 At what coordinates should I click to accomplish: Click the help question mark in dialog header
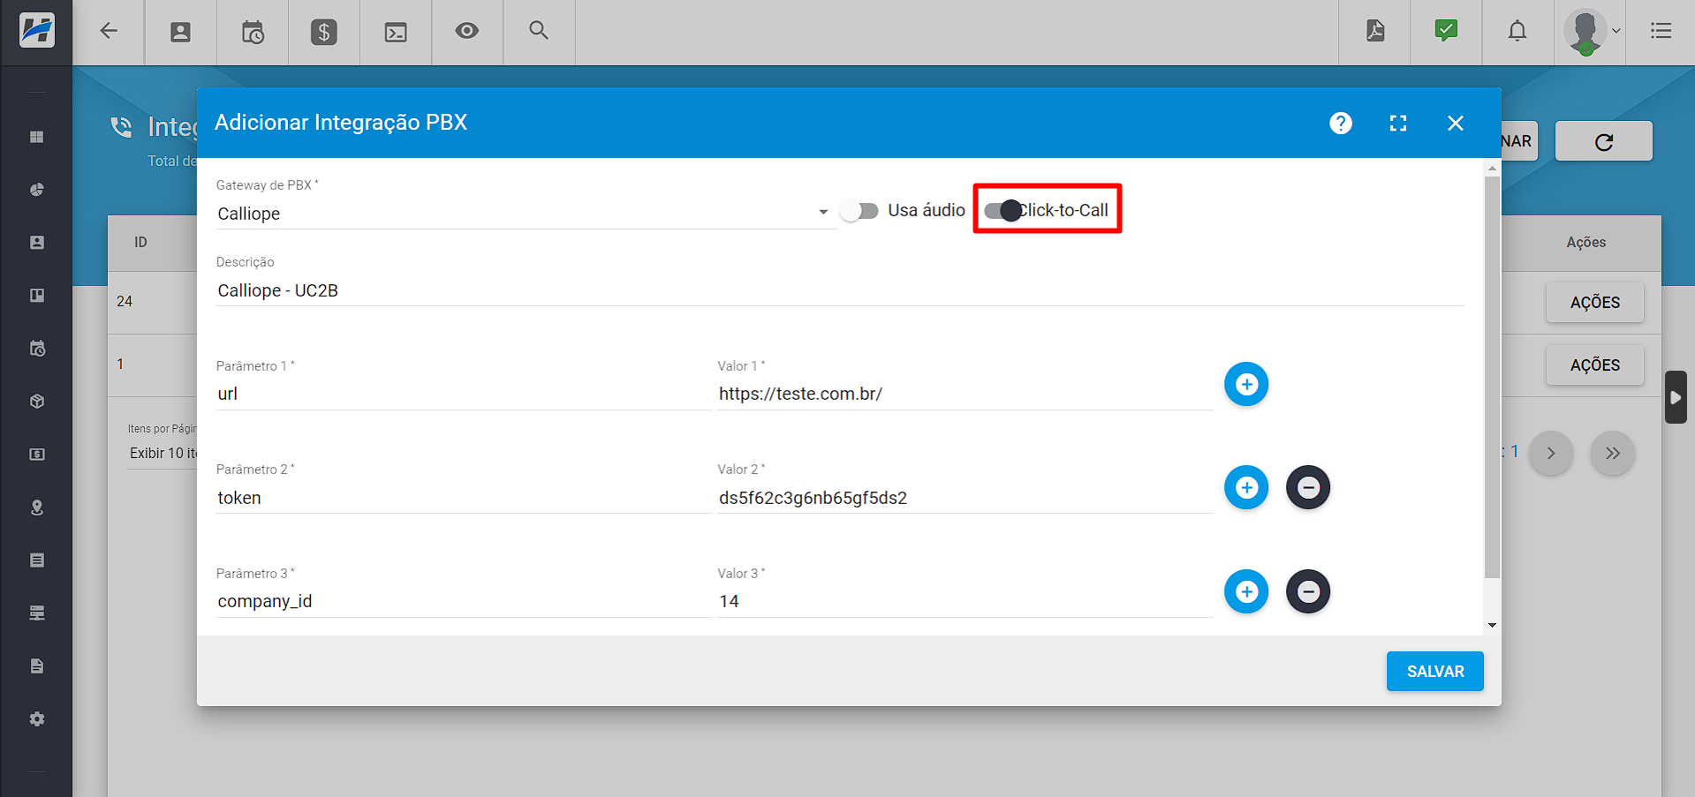1340,123
